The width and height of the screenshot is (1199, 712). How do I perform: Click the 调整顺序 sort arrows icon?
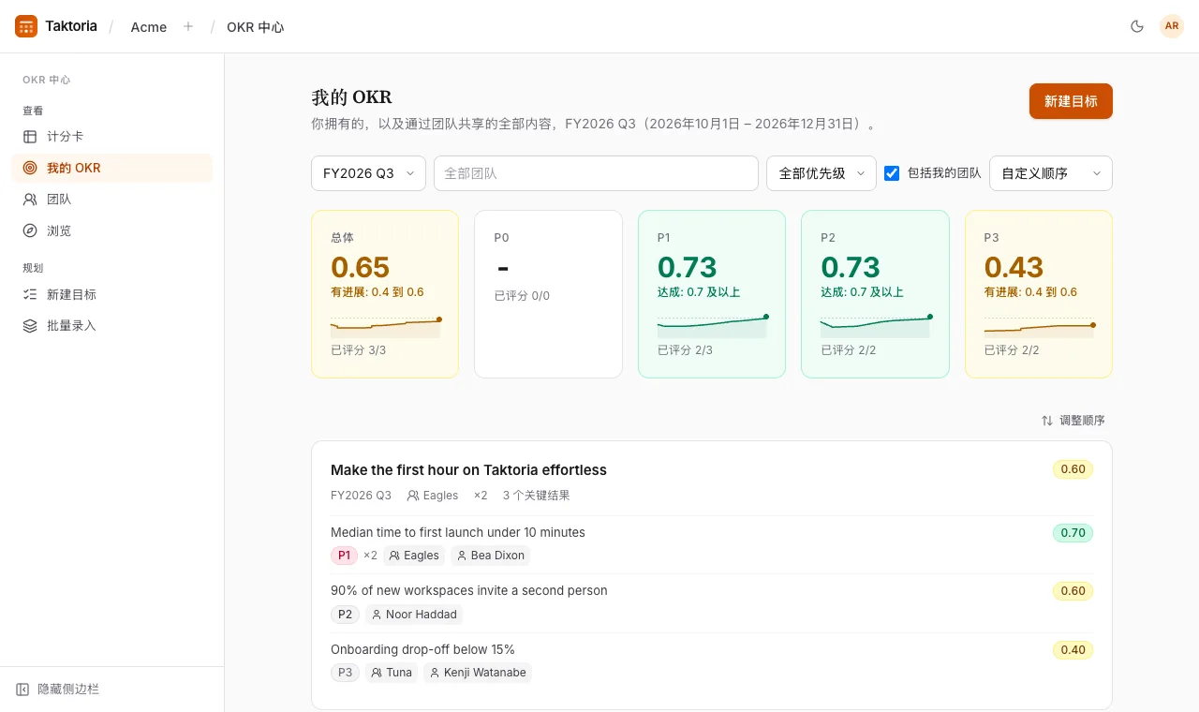point(1047,421)
